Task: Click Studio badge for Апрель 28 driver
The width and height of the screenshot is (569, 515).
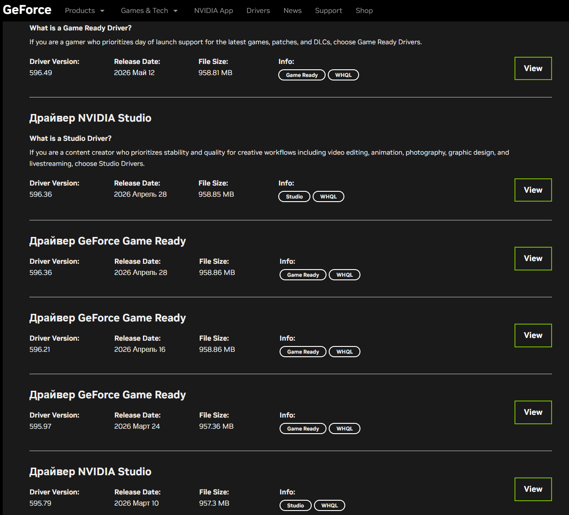Action: 294,197
